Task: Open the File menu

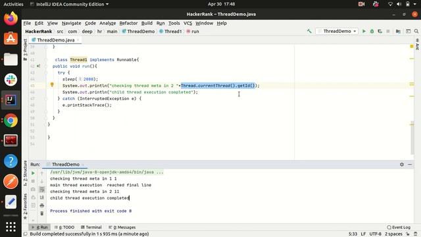Action: (x=27, y=23)
